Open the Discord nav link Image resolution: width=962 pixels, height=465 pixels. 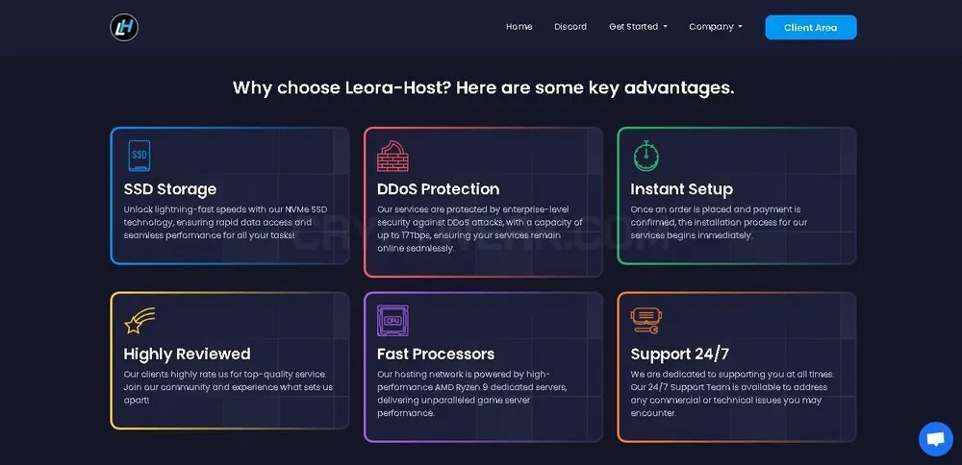570,27
